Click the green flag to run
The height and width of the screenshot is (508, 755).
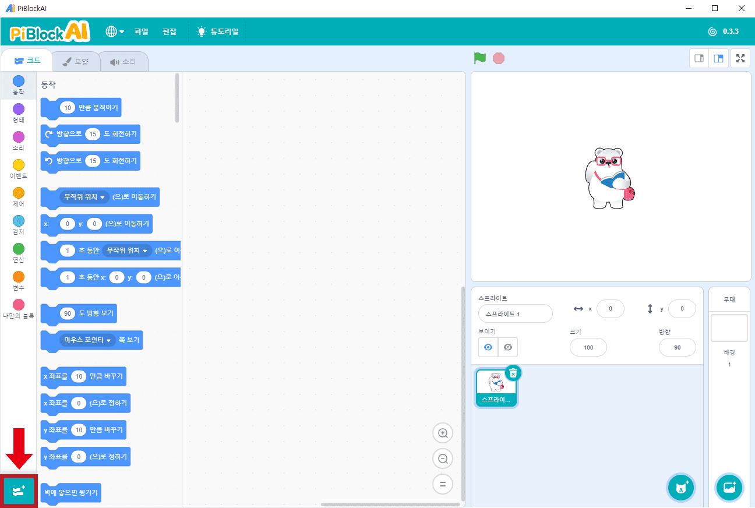pos(480,58)
